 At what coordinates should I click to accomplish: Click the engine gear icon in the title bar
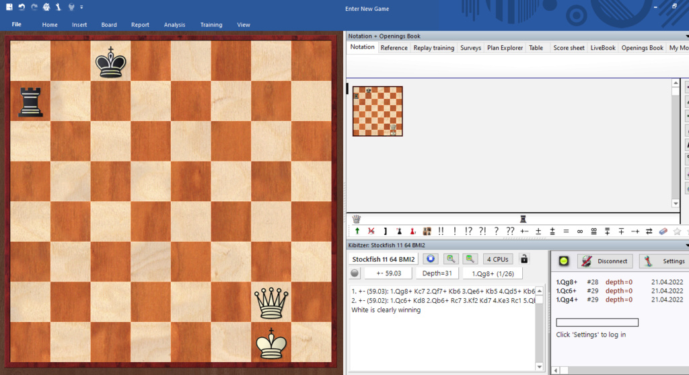coord(46,7)
